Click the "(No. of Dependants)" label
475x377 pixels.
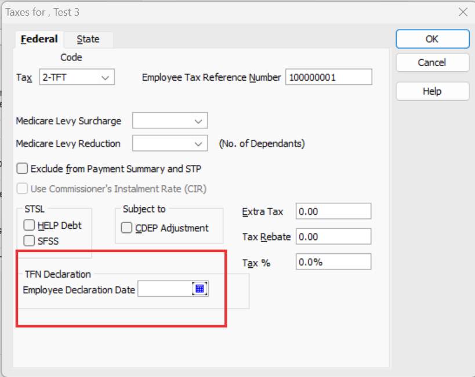(262, 143)
